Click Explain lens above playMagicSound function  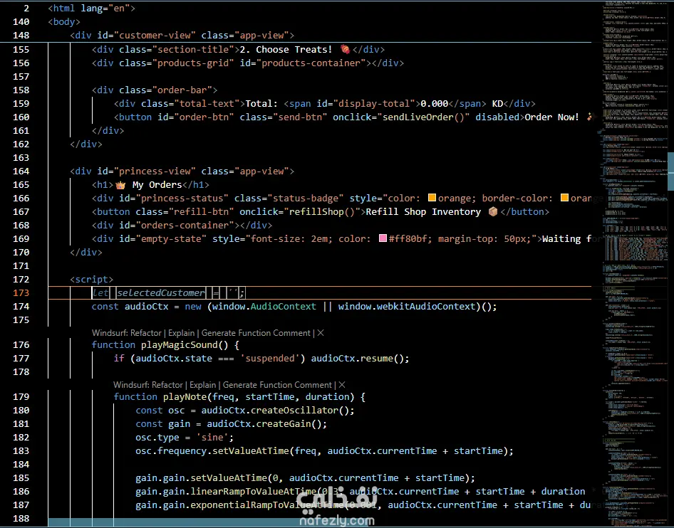click(182, 333)
